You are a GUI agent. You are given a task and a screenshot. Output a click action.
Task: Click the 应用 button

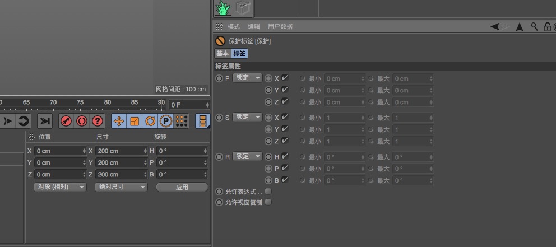click(x=182, y=187)
